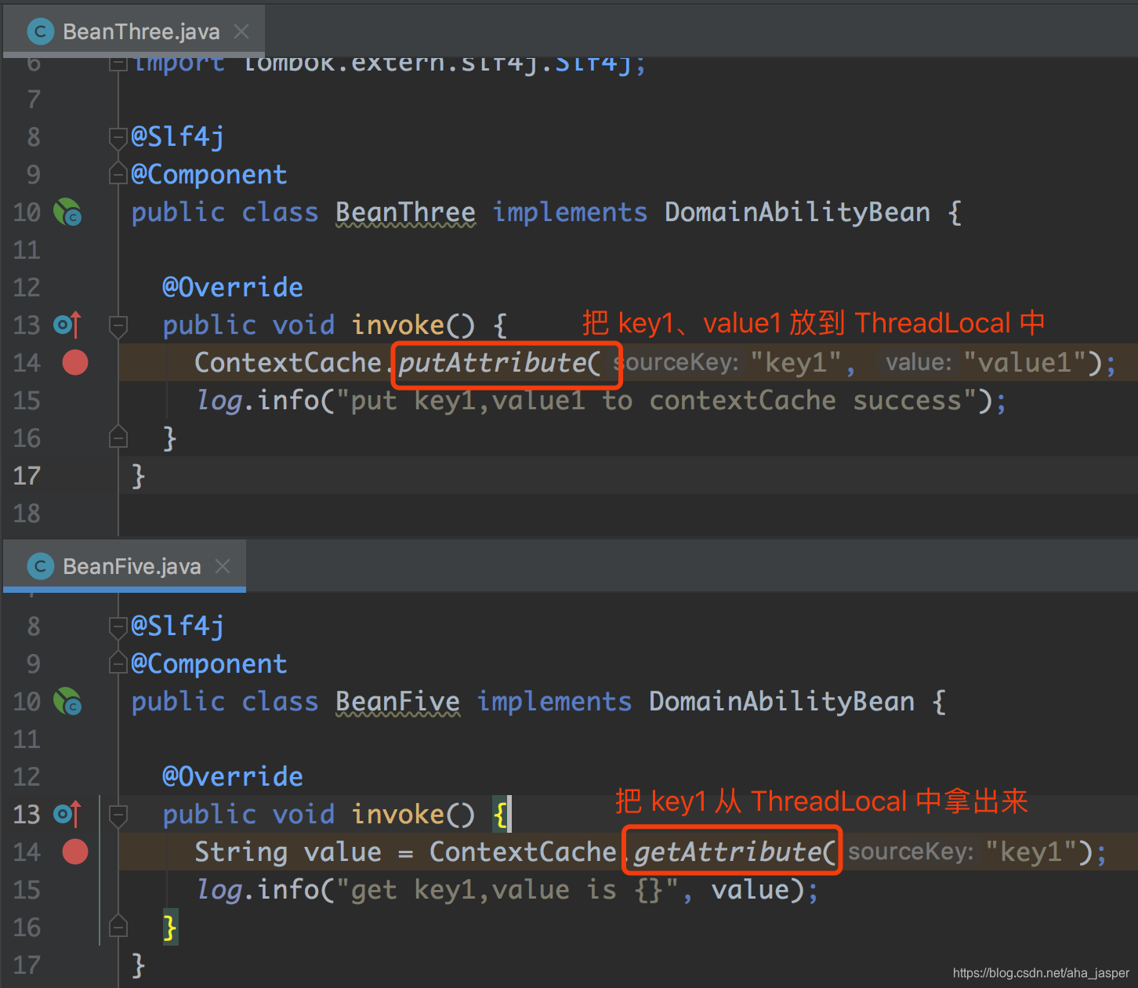Image resolution: width=1138 pixels, height=988 pixels.
Task: Click "get key1,value is {}" string in BeanFive
Action: click(x=507, y=890)
